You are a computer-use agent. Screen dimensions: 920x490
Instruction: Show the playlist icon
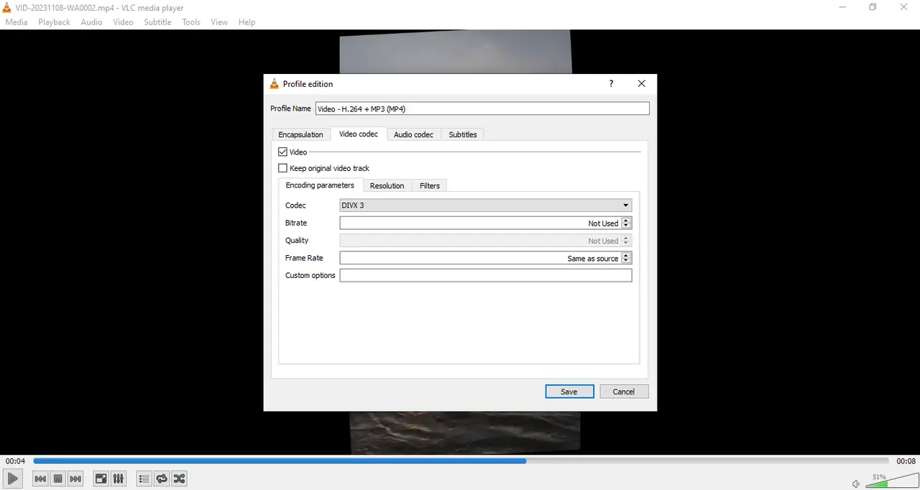144,478
